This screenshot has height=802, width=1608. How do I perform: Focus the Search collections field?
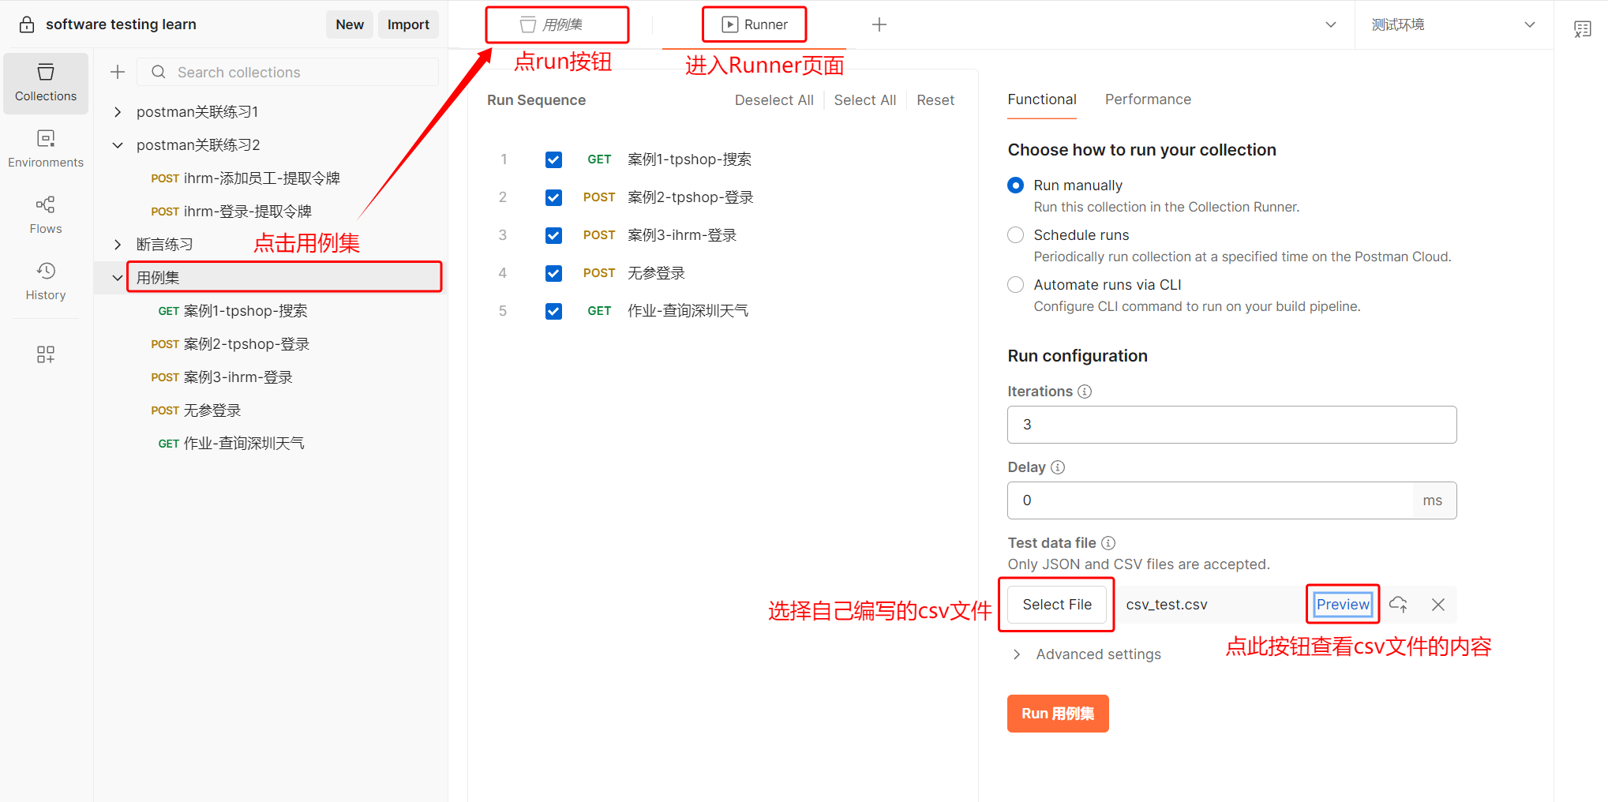tap(288, 72)
